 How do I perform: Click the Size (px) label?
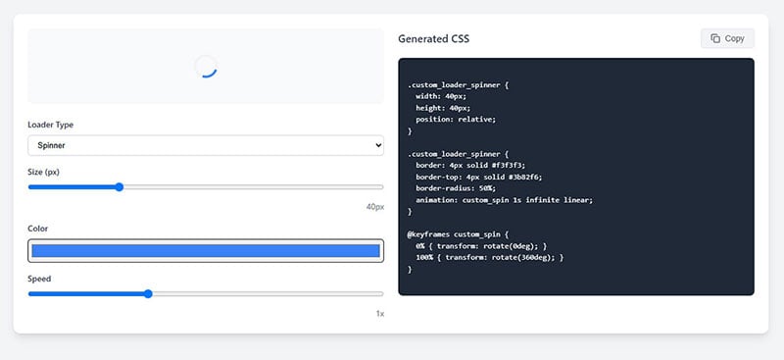(44, 172)
